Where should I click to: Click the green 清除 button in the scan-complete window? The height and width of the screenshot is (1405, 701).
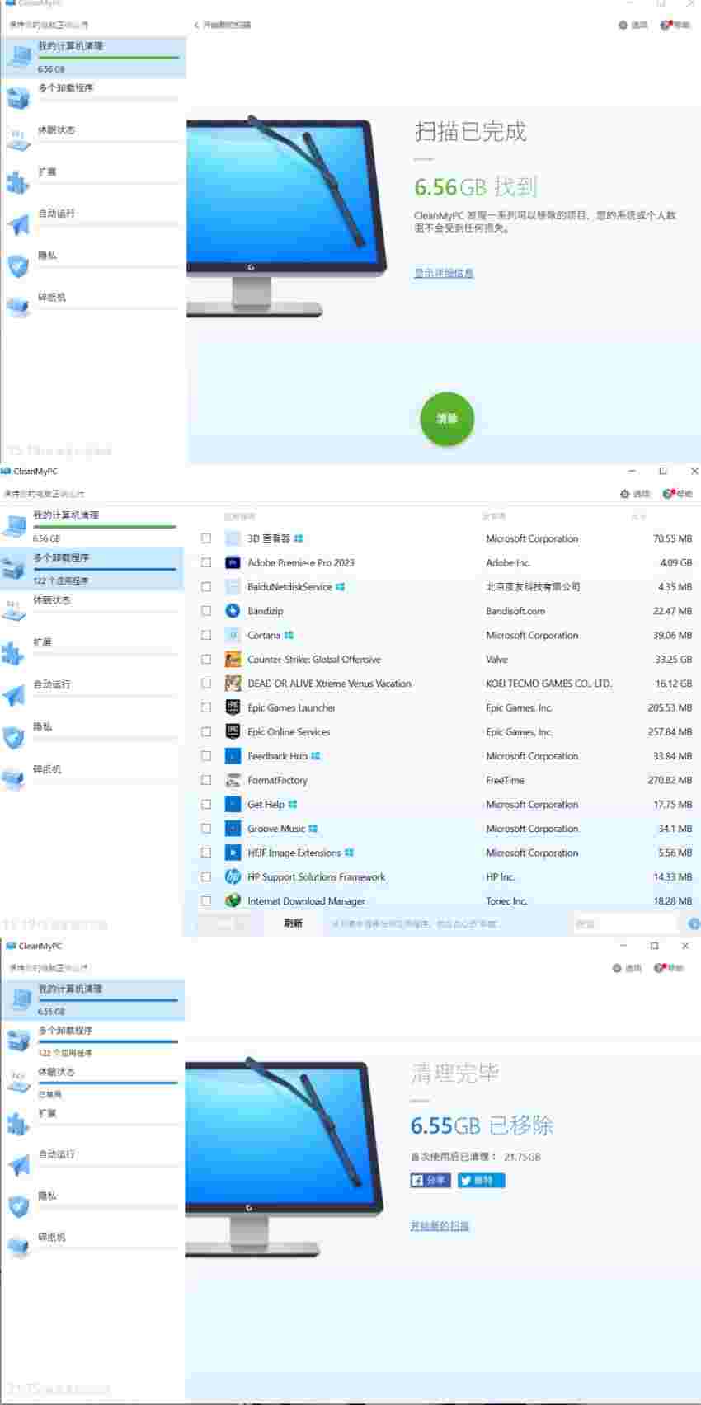pyautogui.click(x=447, y=419)
